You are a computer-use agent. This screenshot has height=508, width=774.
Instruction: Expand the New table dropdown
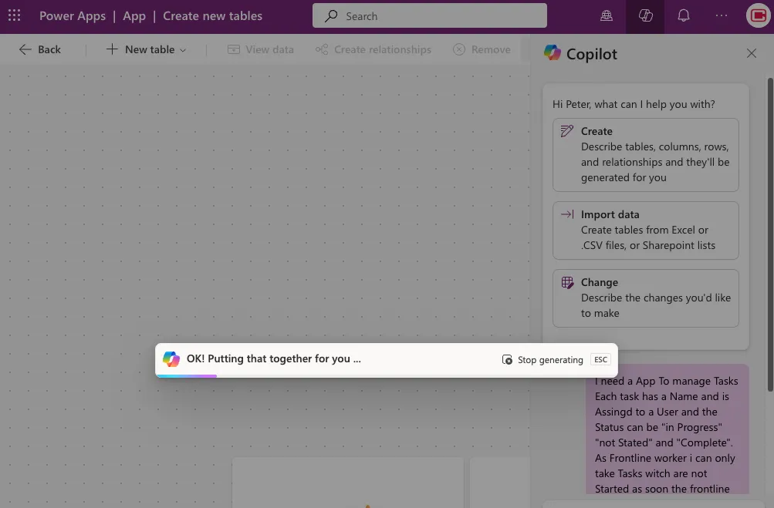tap(146, 49)
